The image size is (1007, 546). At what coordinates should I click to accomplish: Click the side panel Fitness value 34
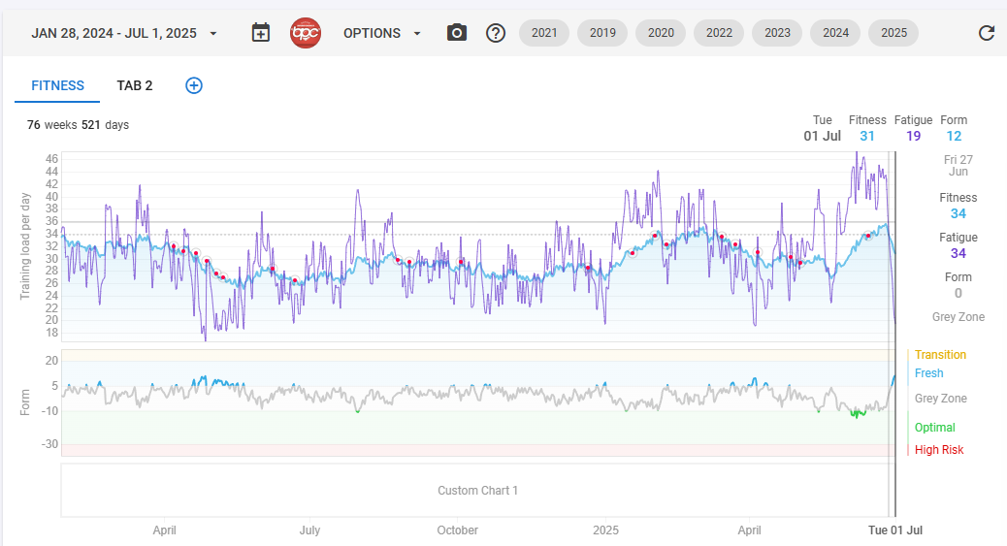[x=958, y=214]
